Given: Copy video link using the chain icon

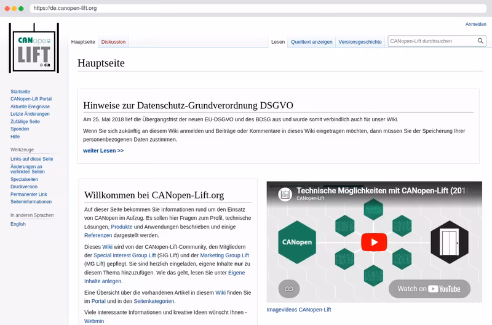Looking at the screenshot, I should click(x=289, y=289).
